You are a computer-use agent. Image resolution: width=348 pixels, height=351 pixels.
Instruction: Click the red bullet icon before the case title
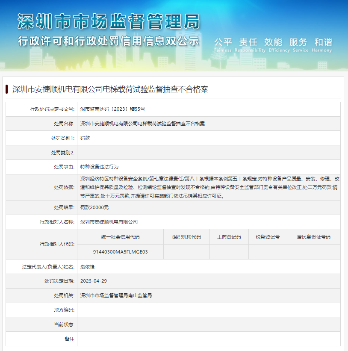tap(6, 89)
